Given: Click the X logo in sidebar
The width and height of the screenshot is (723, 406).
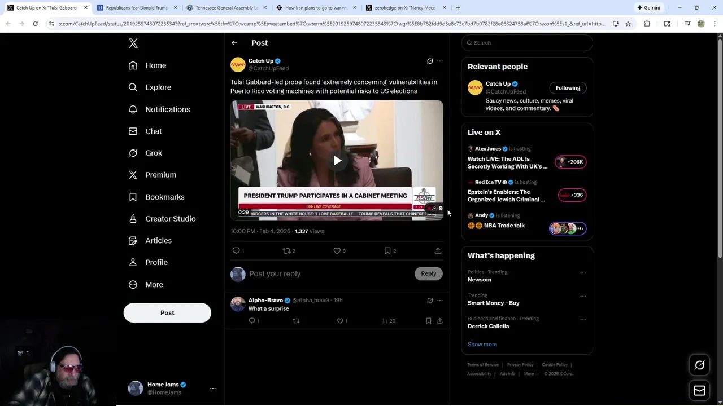Looking at the screenshot, I should tap(133, 43).
